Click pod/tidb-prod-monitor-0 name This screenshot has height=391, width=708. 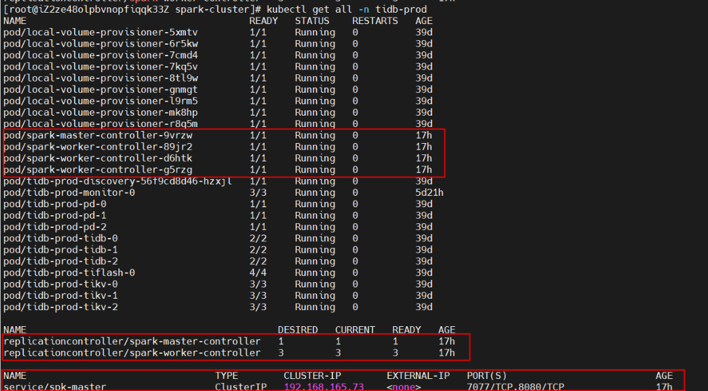[69, 192]
